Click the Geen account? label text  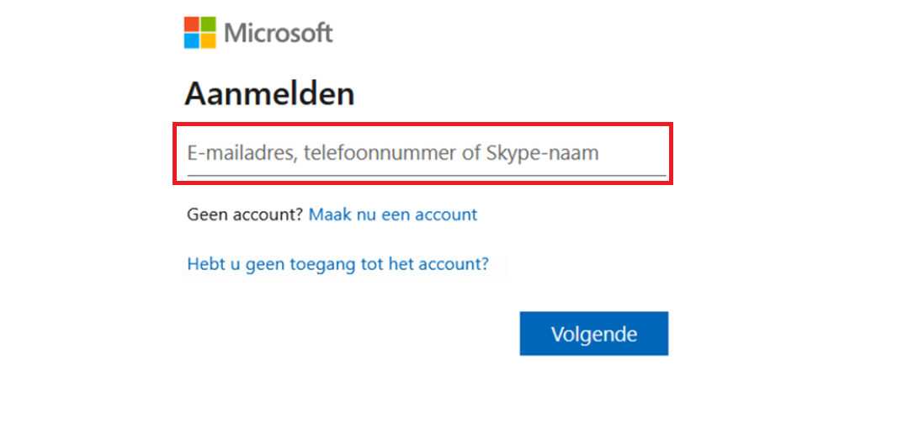coord(244,214)
